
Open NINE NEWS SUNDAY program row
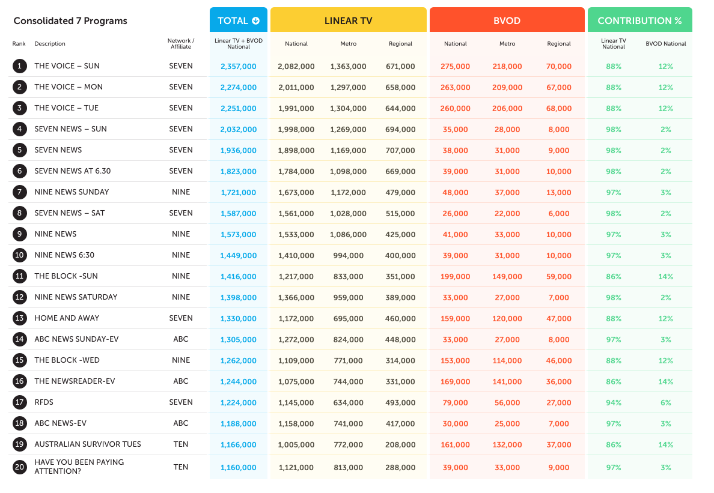[72, 192]
